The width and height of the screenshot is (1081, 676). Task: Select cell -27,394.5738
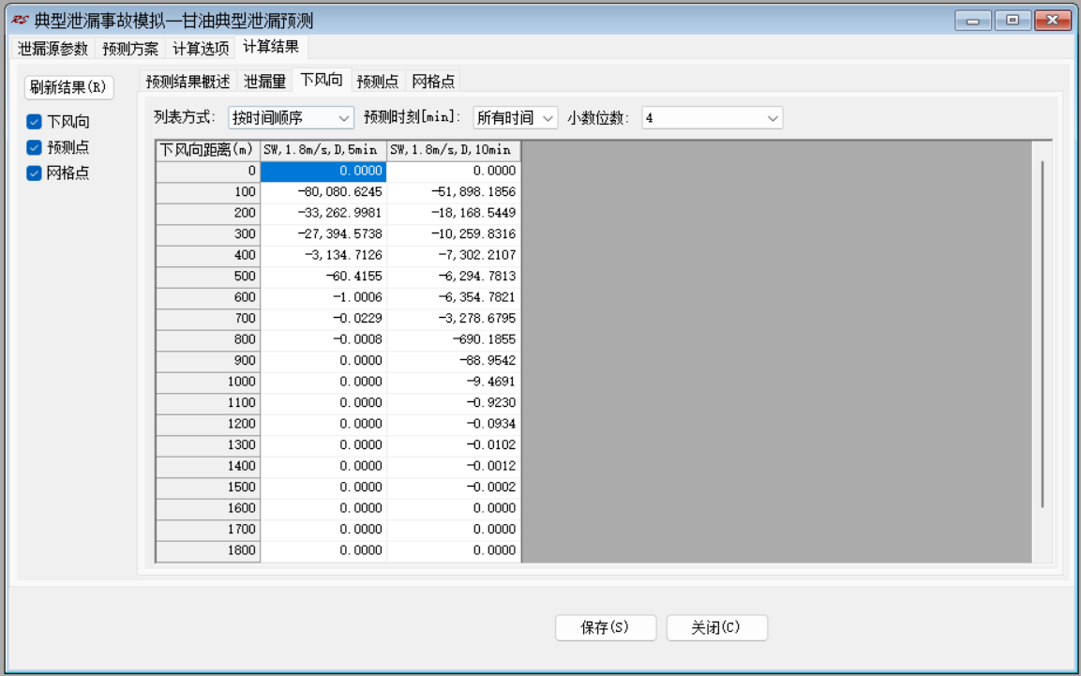(x=323, y=234)
